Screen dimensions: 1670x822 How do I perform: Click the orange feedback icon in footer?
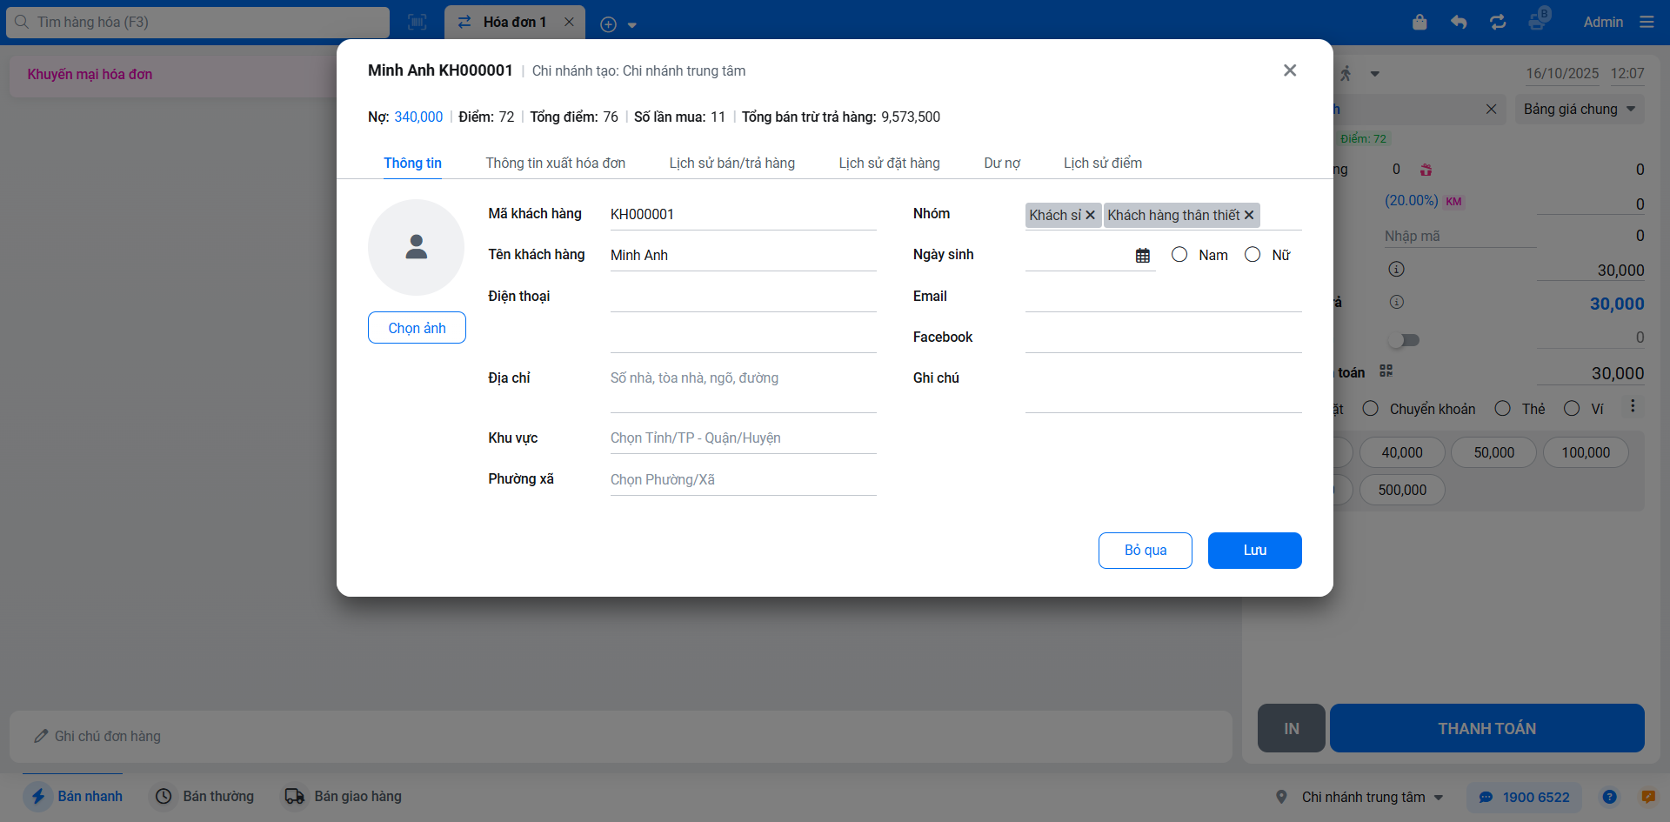[x=1648, y=797]
